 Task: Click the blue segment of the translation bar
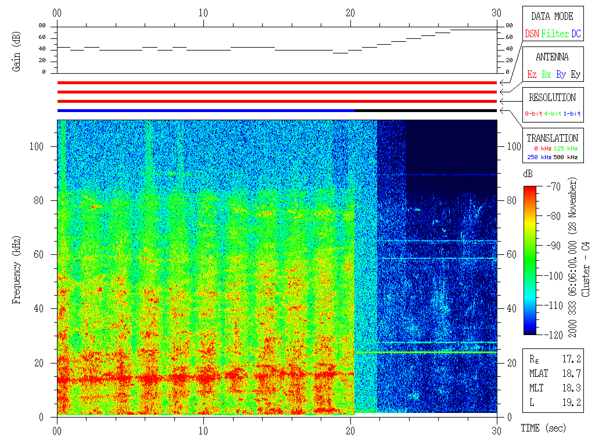[x=206, y=110]
